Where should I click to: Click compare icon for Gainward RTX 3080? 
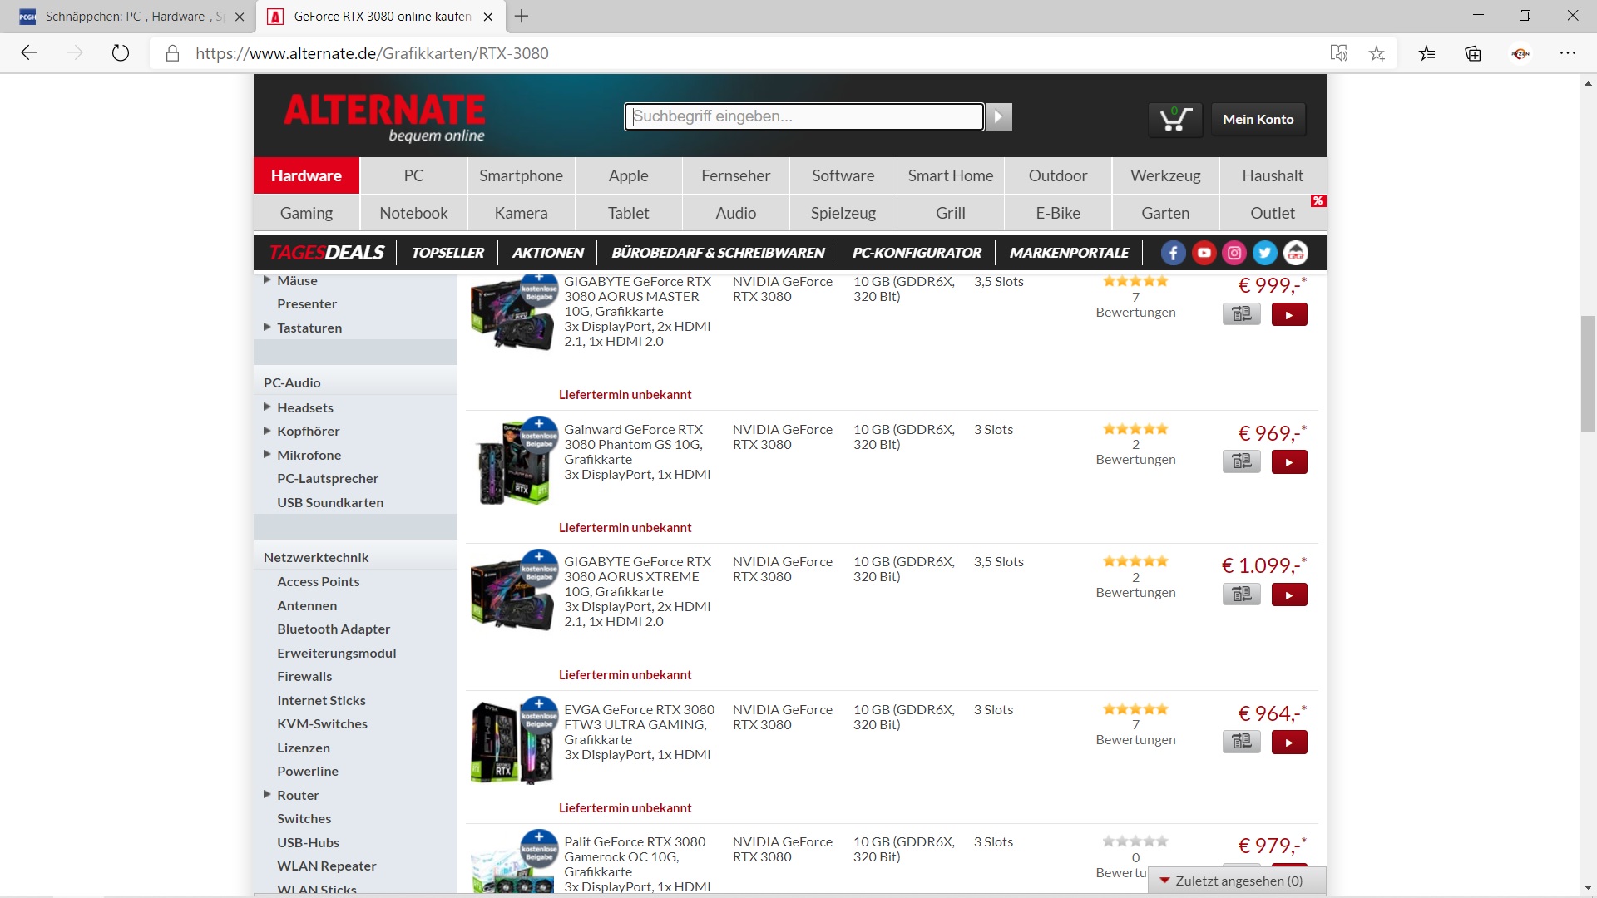pos(1241,461)
